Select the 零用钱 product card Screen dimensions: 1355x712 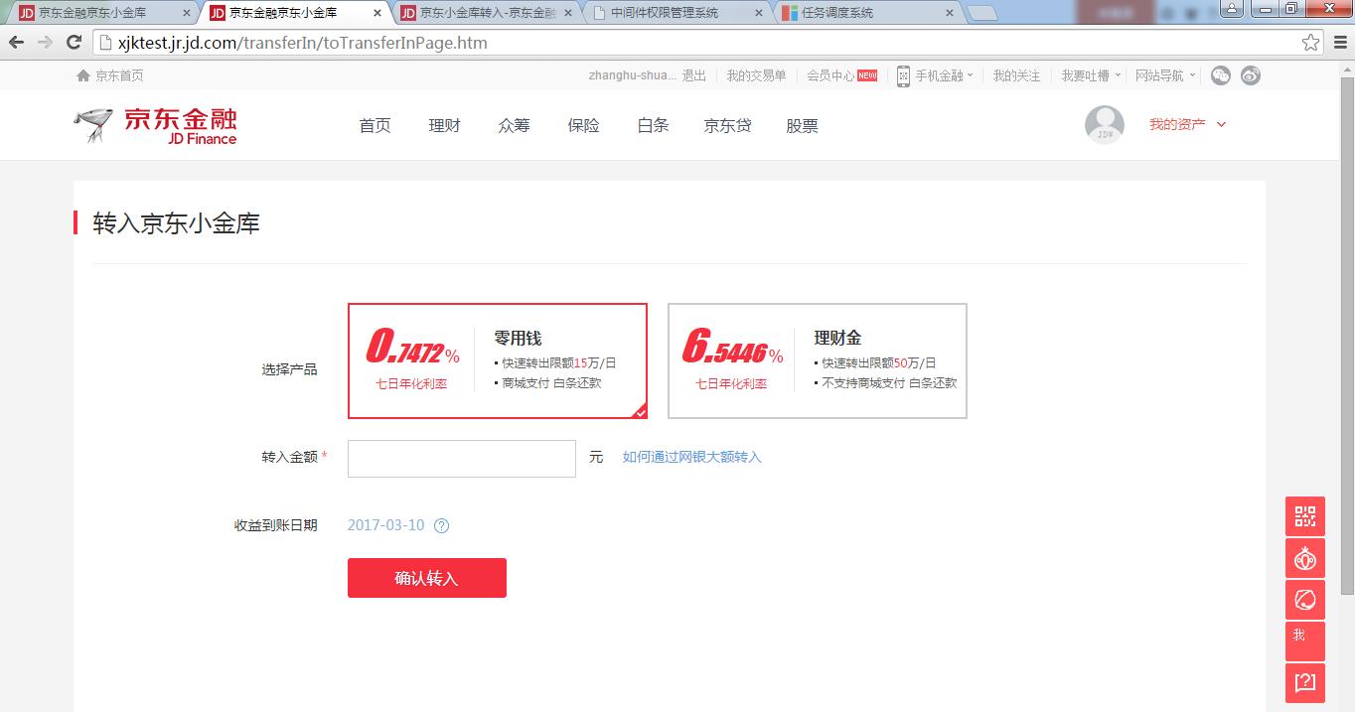[498, 361]
